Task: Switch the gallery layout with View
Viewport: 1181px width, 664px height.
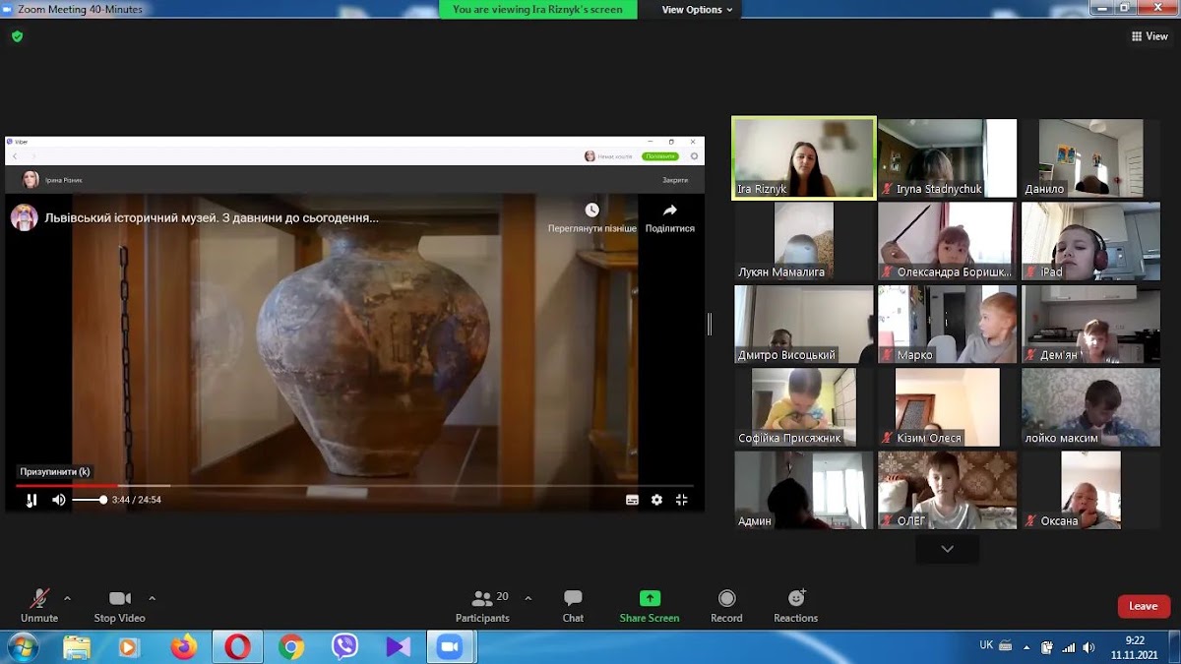Action: click(x=1150, y=36)
